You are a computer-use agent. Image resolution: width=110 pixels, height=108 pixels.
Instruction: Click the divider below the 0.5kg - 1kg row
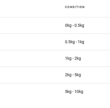(x=55, y=50)
